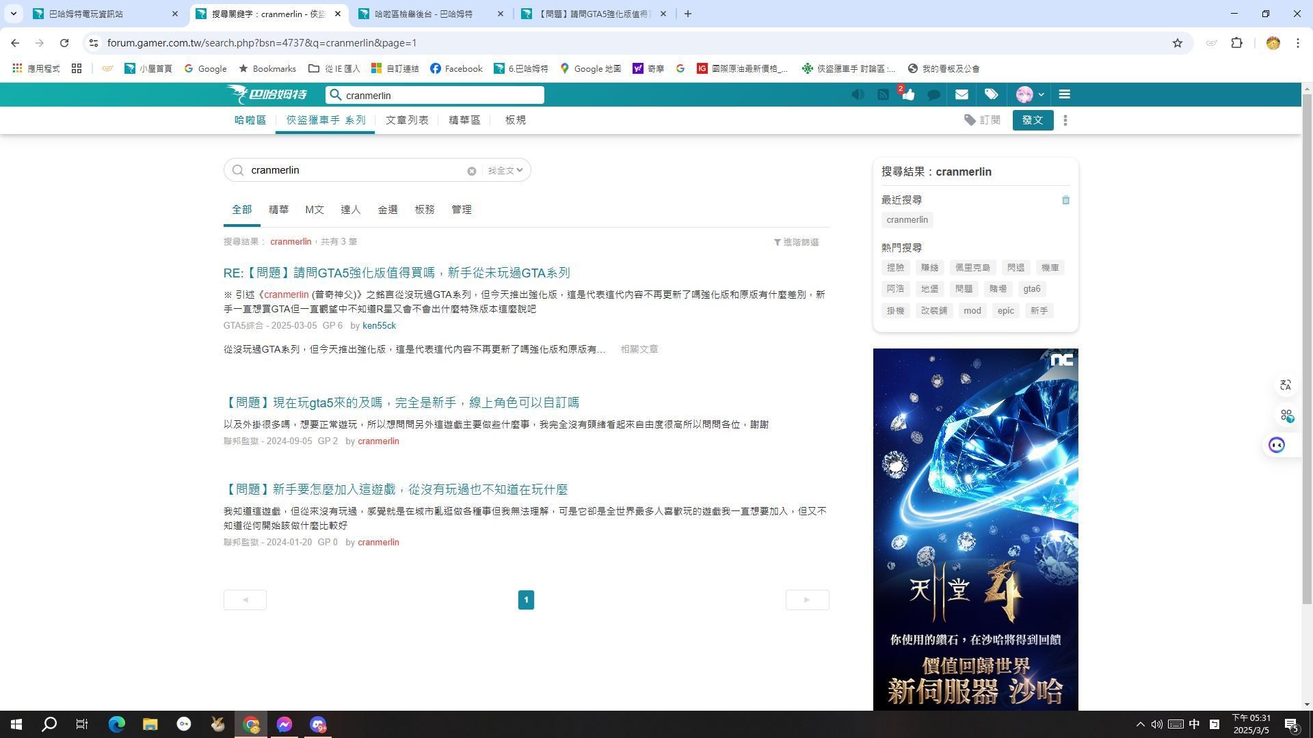Click the translate icon on right sidebar

[x=1286, y=385]
